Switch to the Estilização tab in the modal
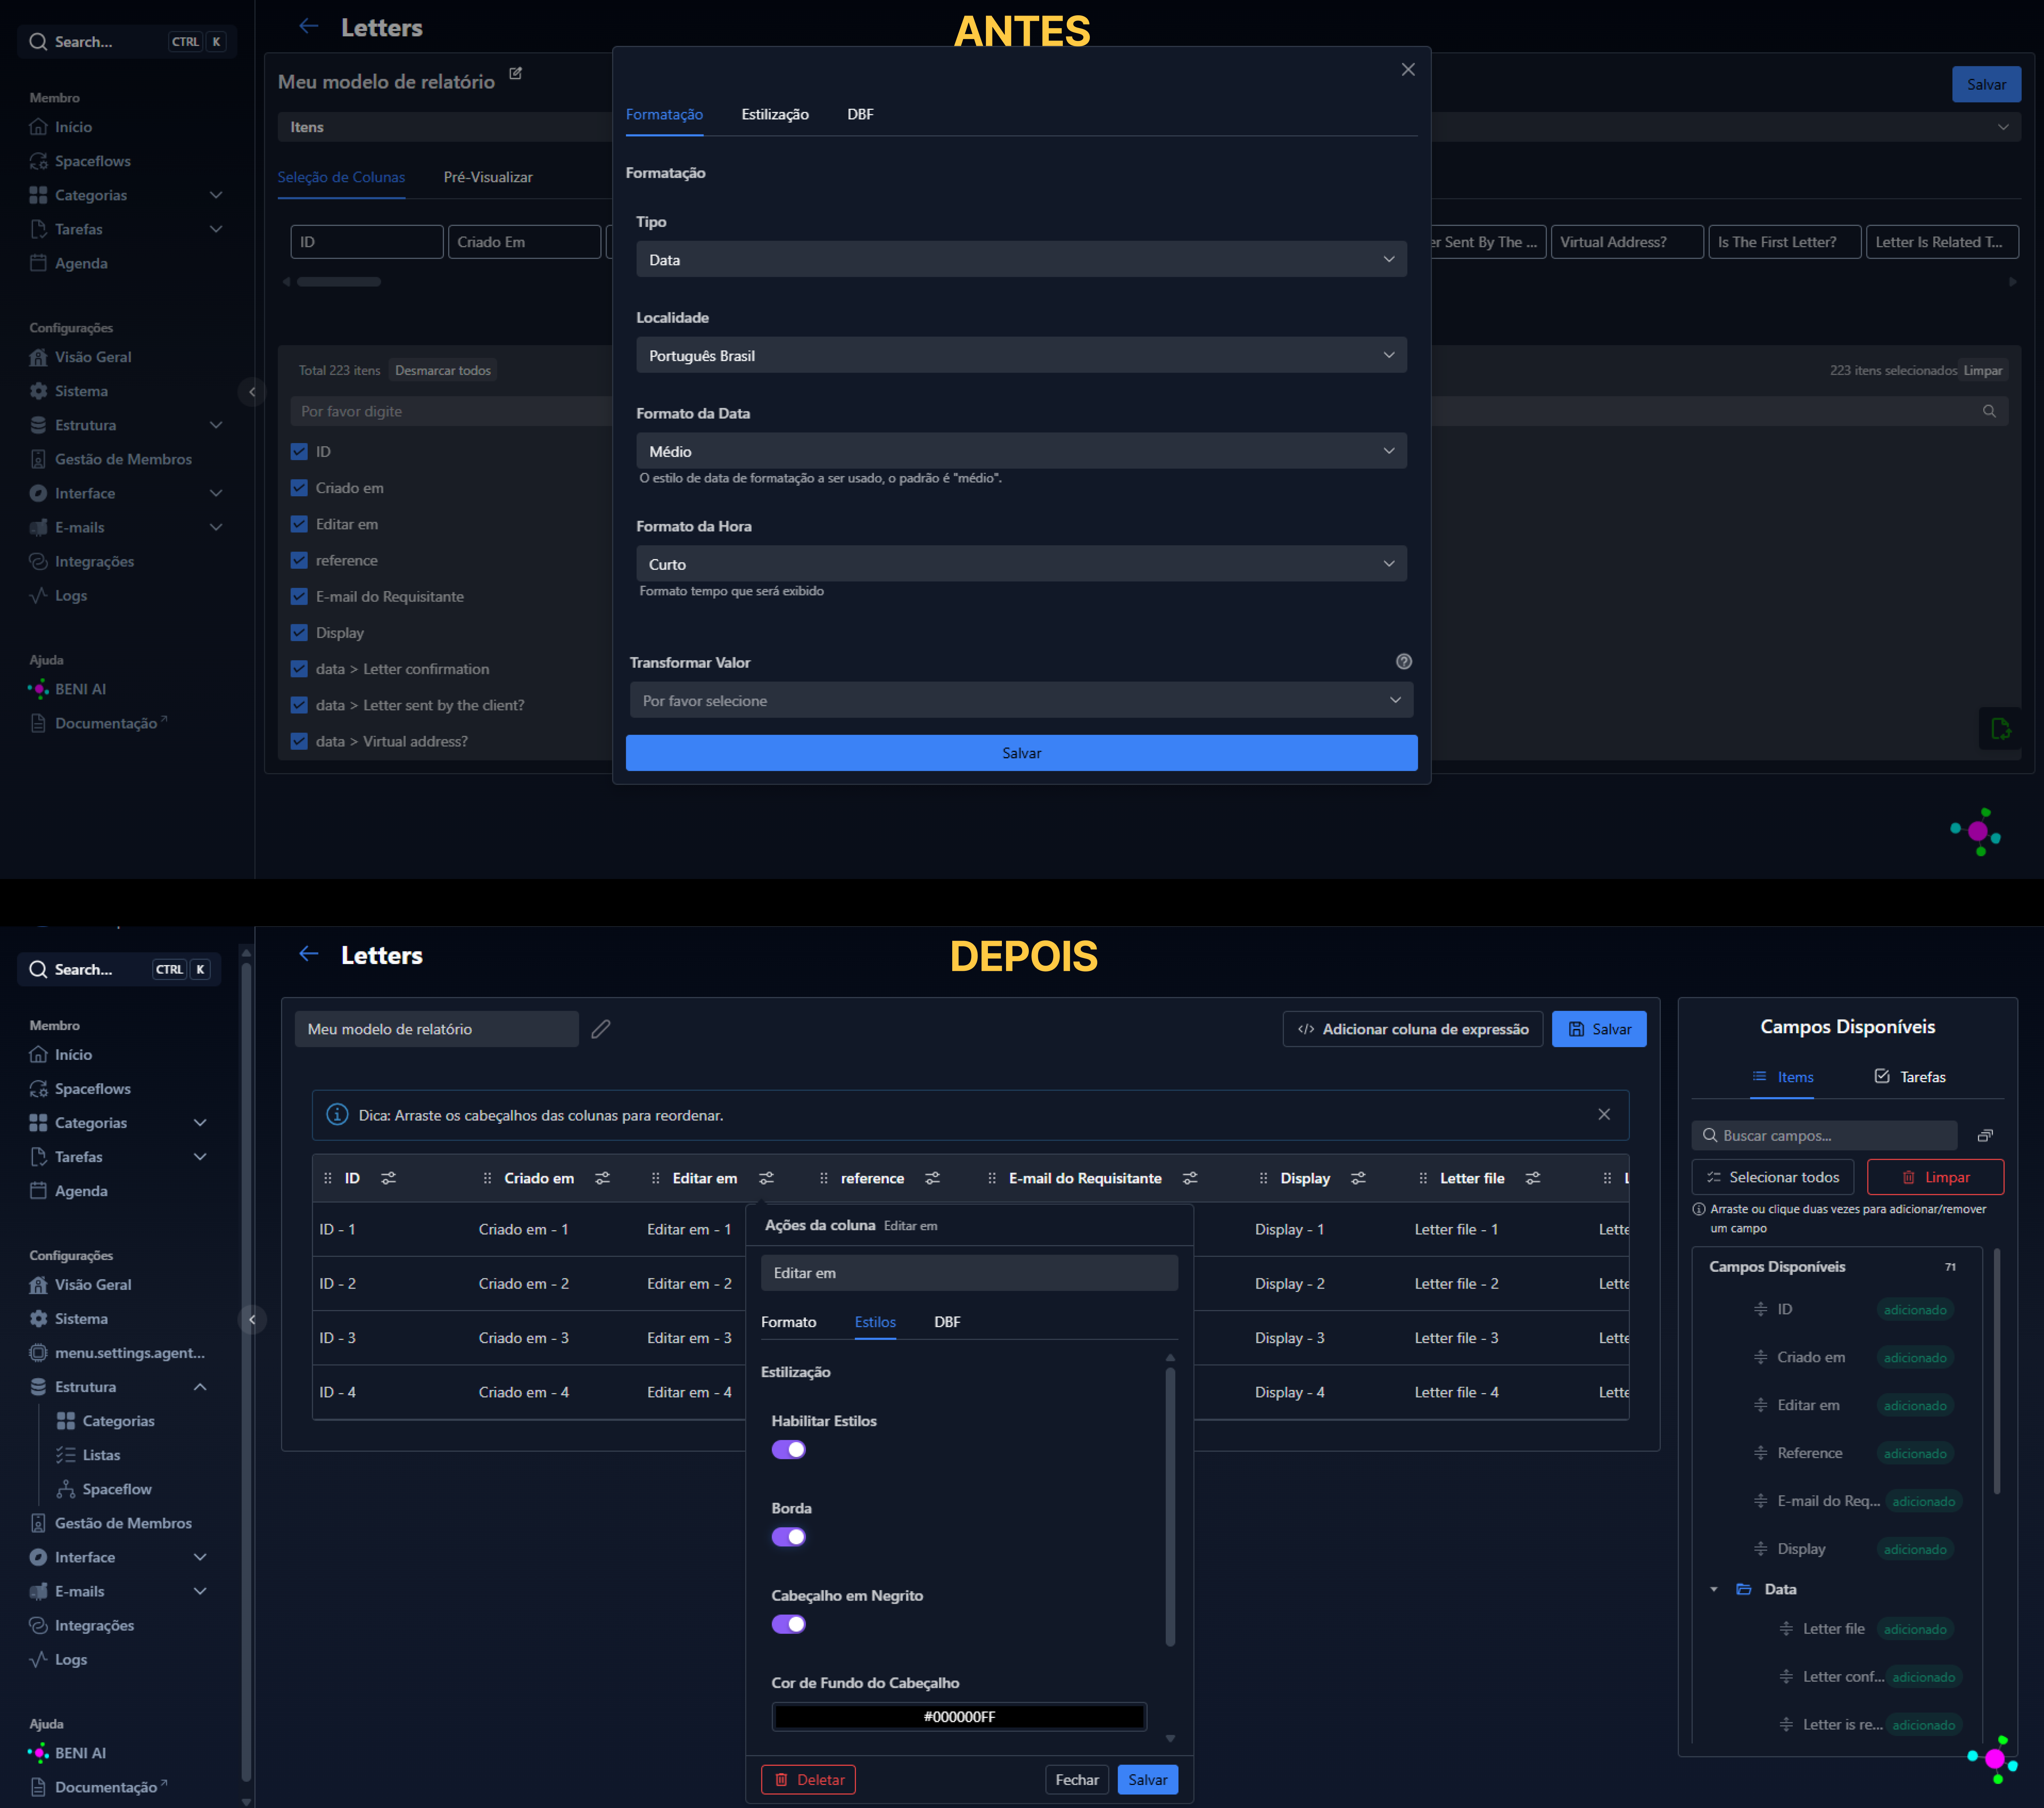This screenshot has width=2044, height=1808. [775, 114]
